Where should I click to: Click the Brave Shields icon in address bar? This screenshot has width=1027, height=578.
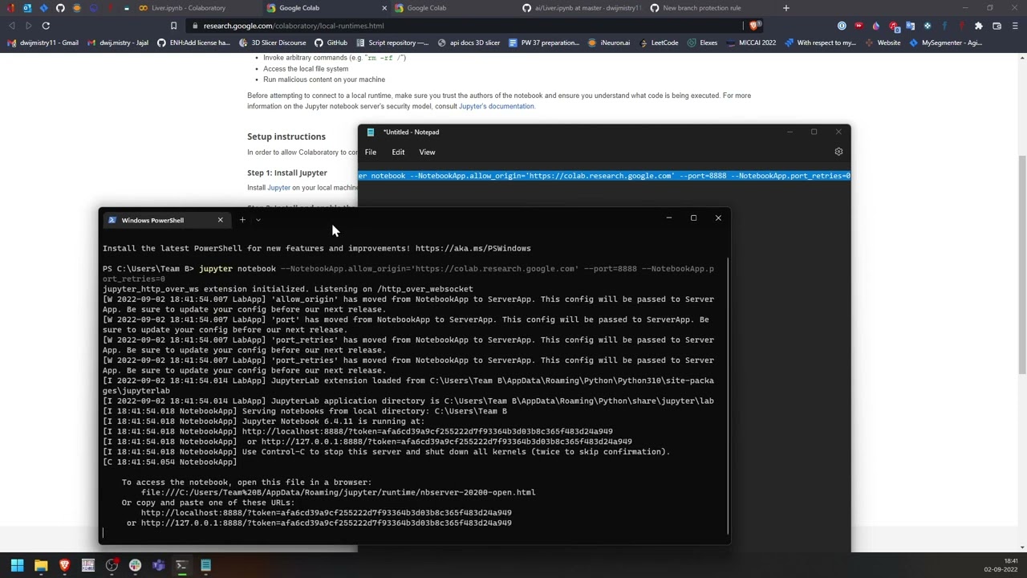[x=754, y=26]
